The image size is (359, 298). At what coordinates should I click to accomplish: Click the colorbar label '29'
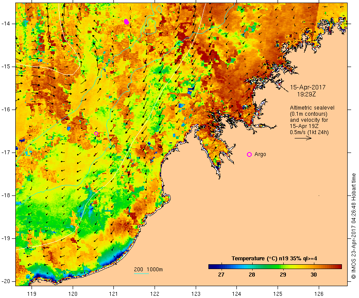(283, 274)
